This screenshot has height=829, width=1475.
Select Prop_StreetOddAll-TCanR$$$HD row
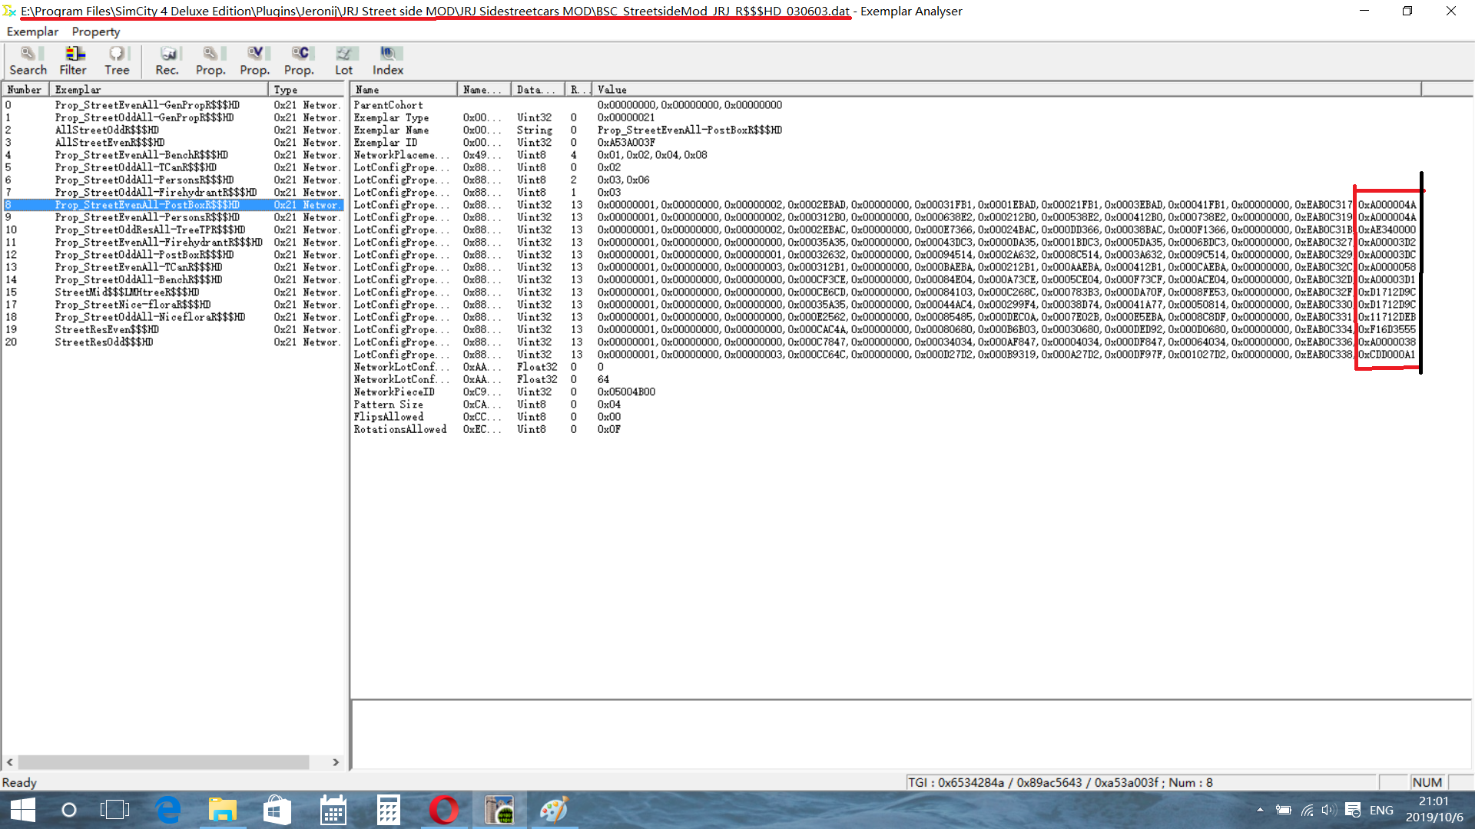[x=173, y=167]
